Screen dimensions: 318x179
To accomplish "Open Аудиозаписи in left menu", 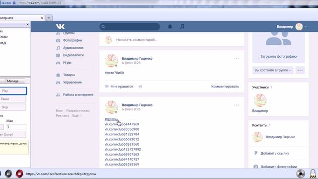I will 73,48.
